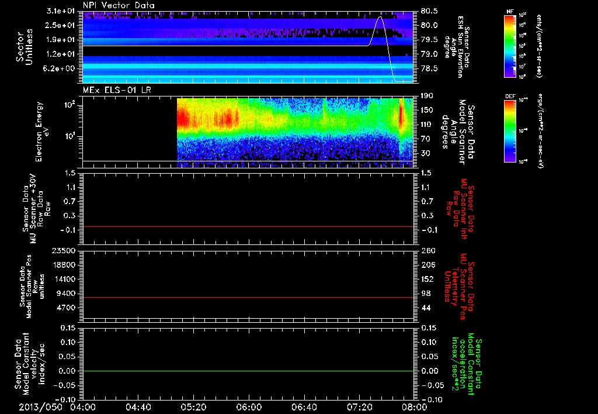Click the 110 scanner angle axis value
The width and height of the screenshot is (598, 414).
click(427, 125)
